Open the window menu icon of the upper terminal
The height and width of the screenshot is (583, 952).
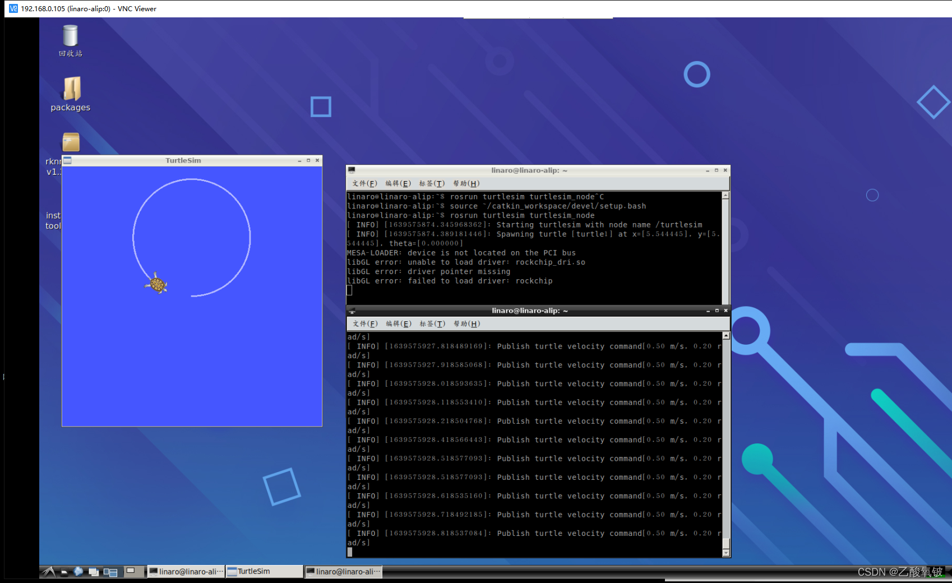coord(352,170)
